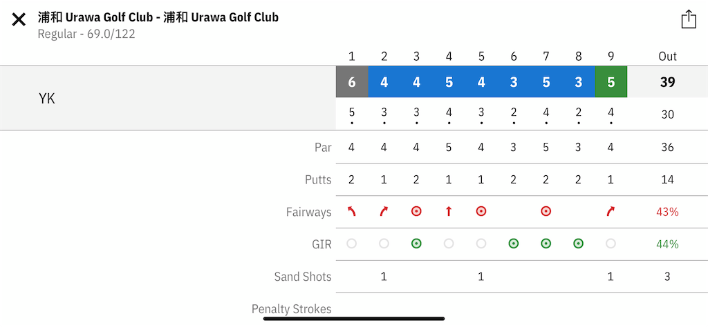Tap the Out column header

tap(667, 57)
